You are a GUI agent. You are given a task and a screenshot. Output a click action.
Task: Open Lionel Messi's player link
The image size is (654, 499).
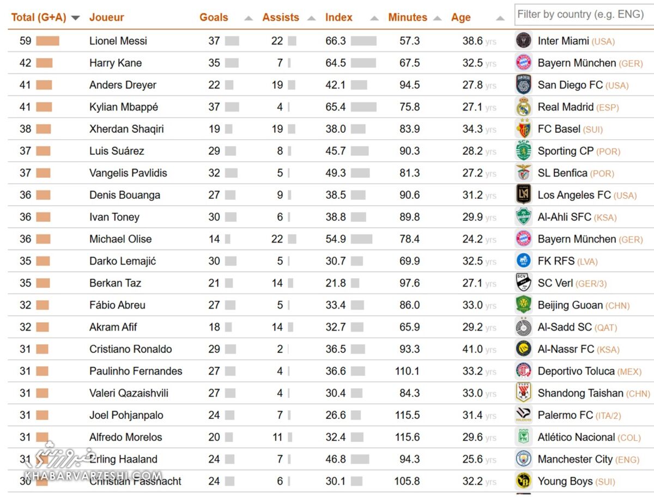point(118,41)
